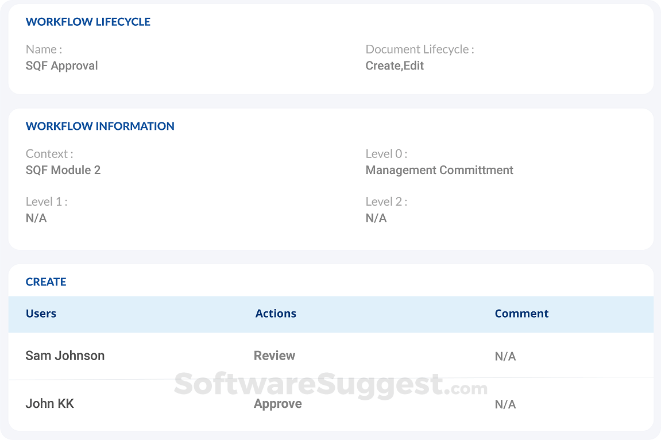Click the WORKFLOW LIFECYCLE section header
The height and width of the screenshot is (440, 661).
tap(88, 21)
